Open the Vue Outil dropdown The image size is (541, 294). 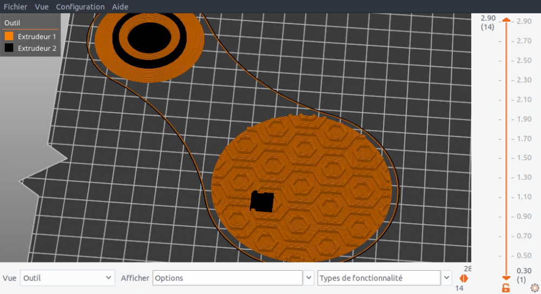pos(67,278)
